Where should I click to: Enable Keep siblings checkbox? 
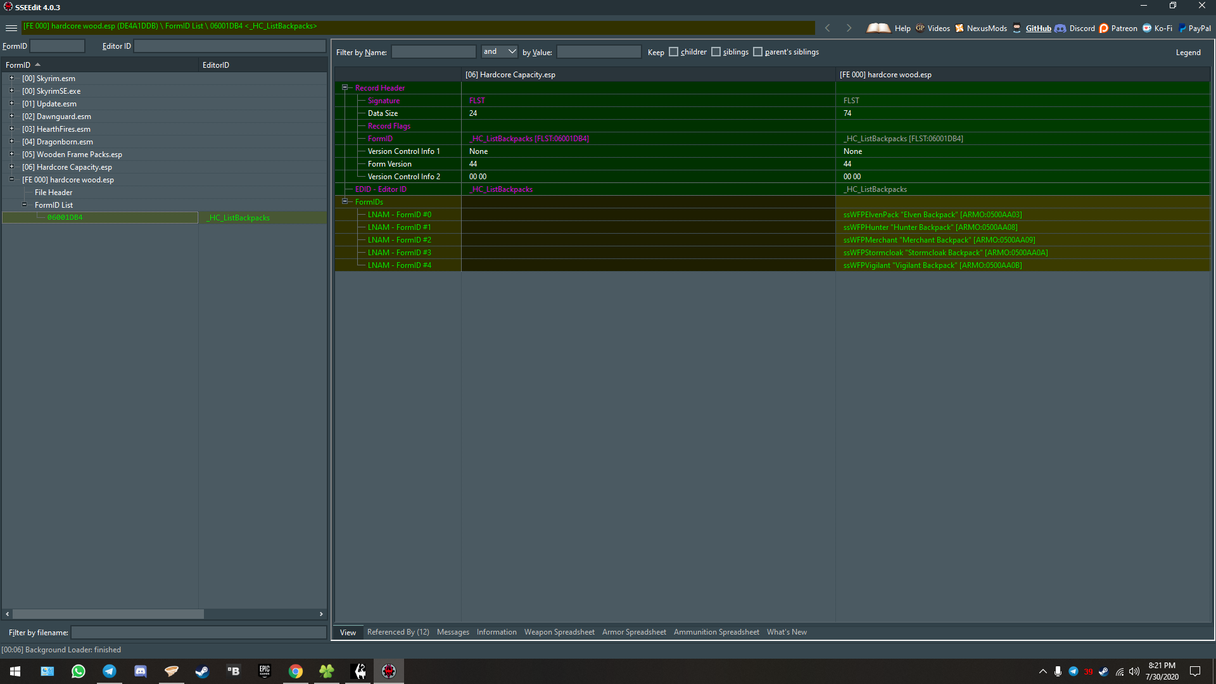pyautogui.click(x=716, y=52)
